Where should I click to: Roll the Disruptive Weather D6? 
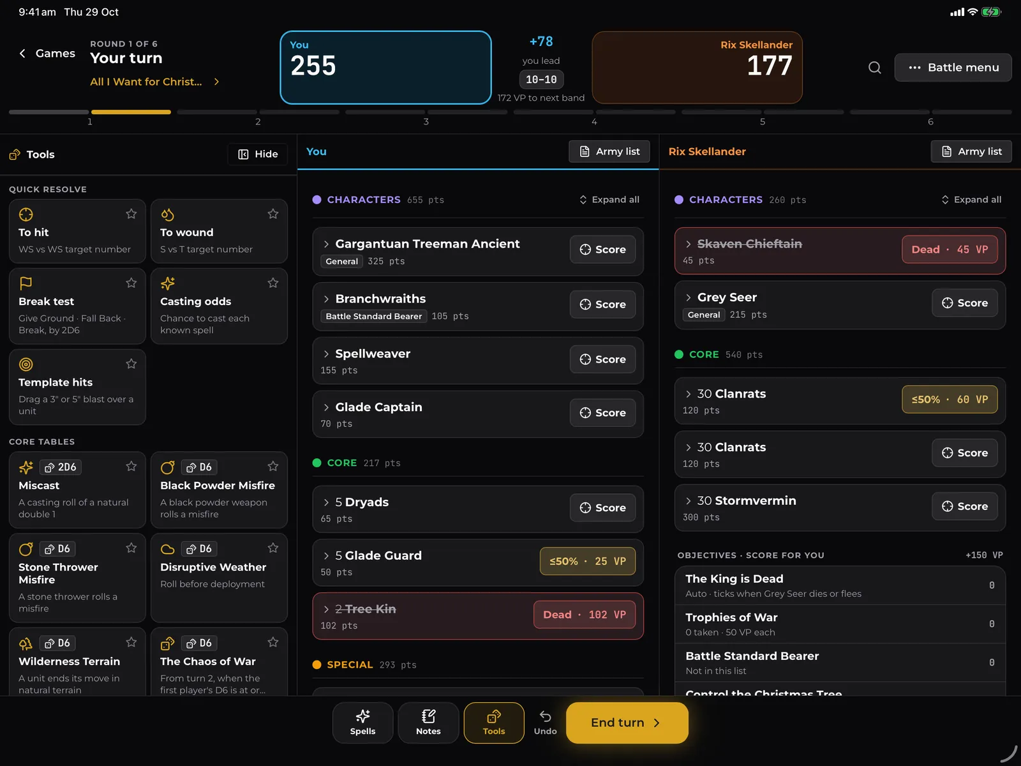pos(199,549)
